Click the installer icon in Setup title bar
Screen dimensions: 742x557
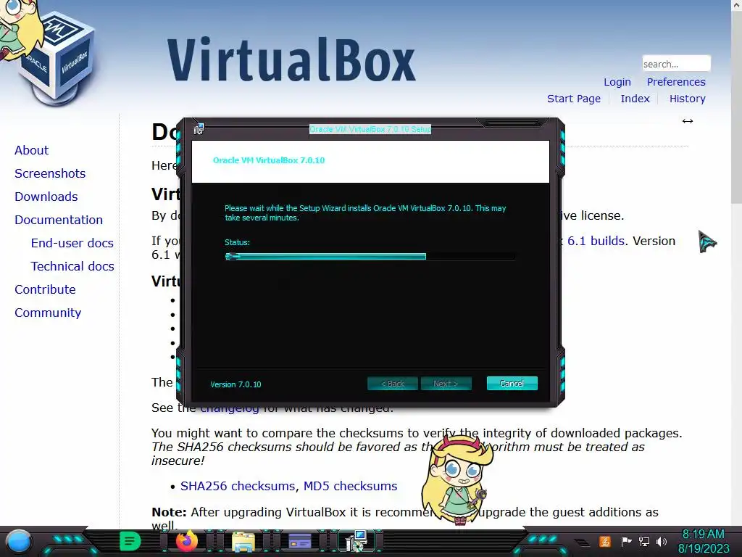point(199,128)
